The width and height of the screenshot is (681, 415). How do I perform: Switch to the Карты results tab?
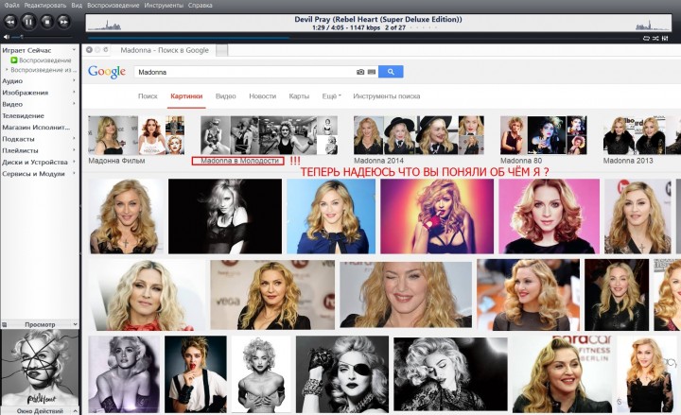(x=299, y=96)
